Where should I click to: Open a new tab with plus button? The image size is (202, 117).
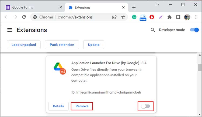[134, 8]
